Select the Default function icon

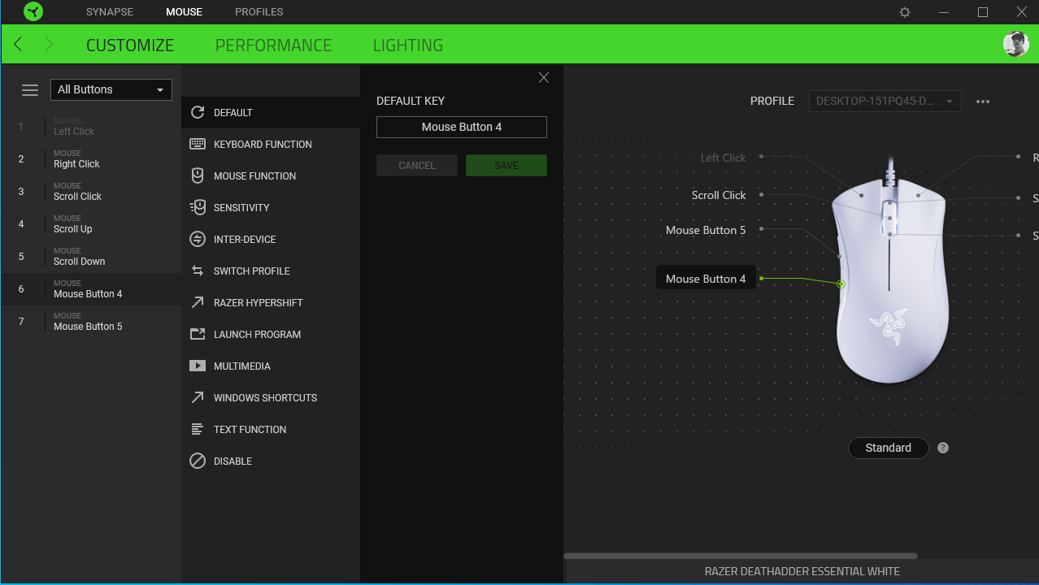[x=197, y=112]
